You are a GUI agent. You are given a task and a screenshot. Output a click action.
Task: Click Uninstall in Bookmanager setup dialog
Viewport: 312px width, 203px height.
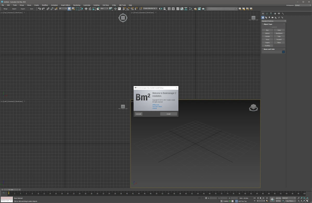coord(139,114)
